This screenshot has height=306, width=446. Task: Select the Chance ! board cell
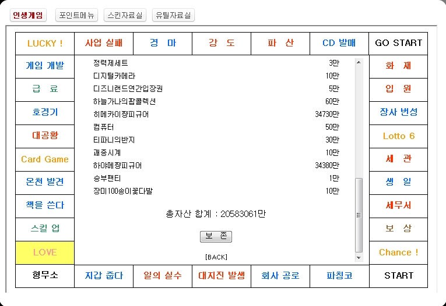(x=398, y=252)
